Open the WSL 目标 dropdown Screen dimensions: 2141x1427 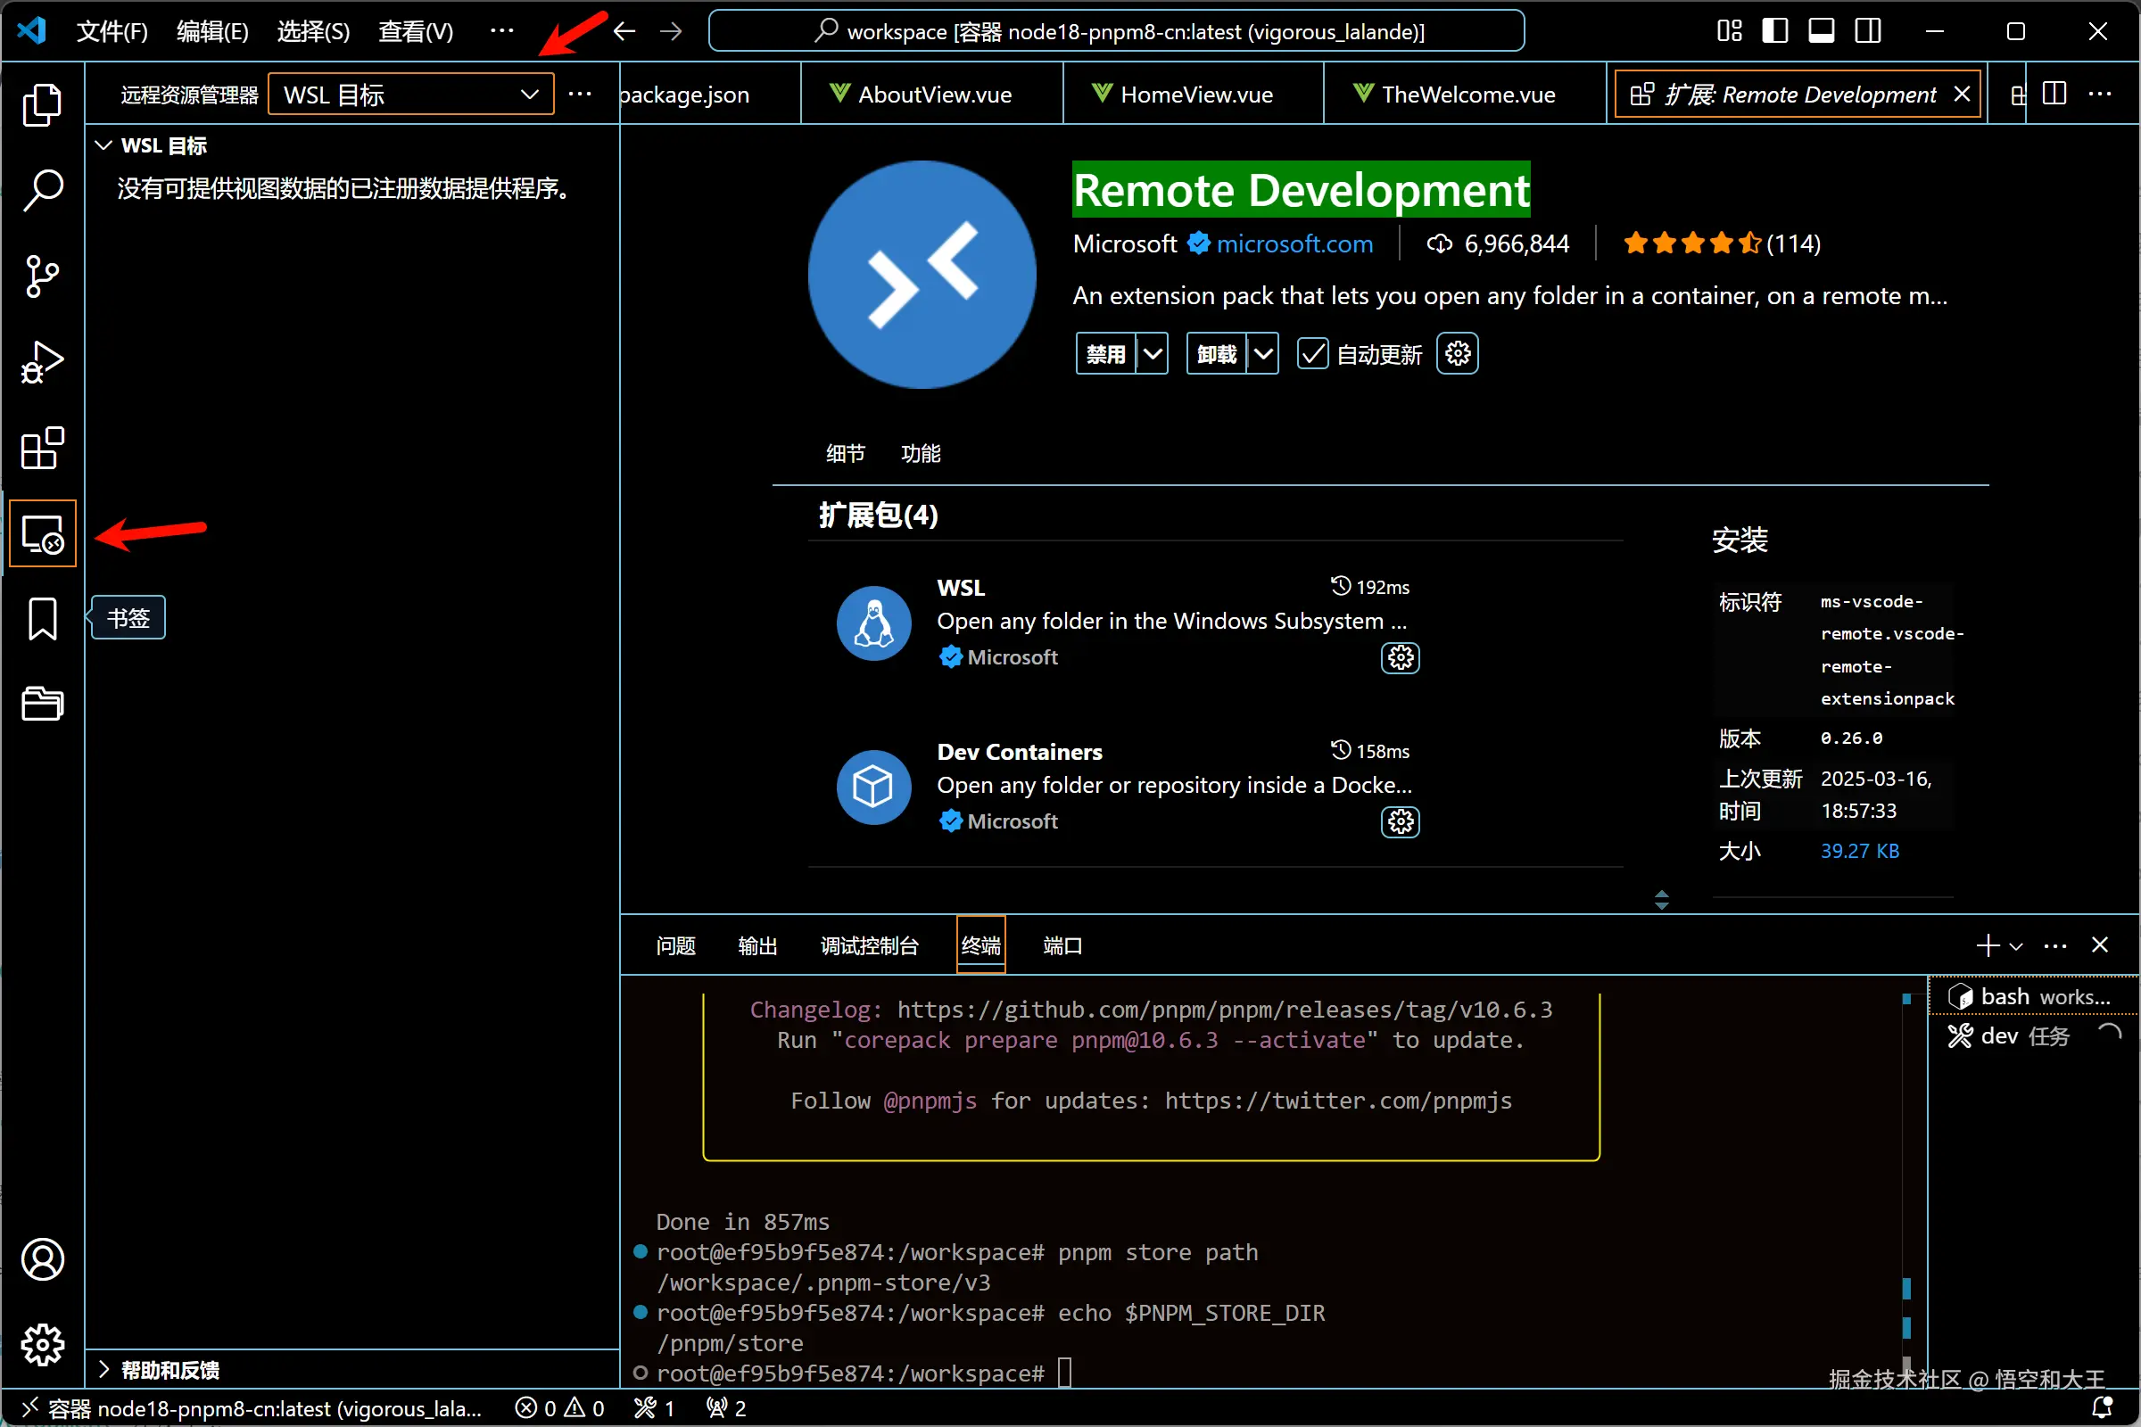(410, 95)
